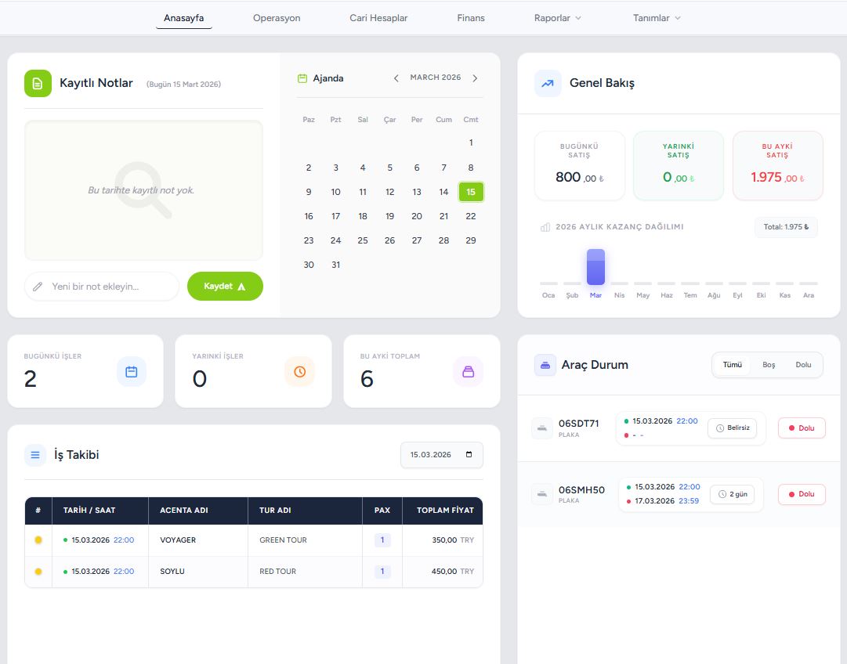
Task: Go to next month in Ajanda
Action: tap(475, 78)
